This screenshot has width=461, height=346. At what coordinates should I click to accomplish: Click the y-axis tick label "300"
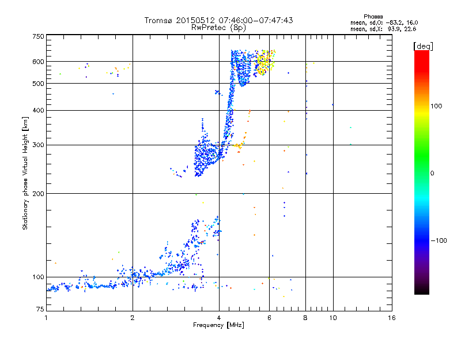pos(38,145)
